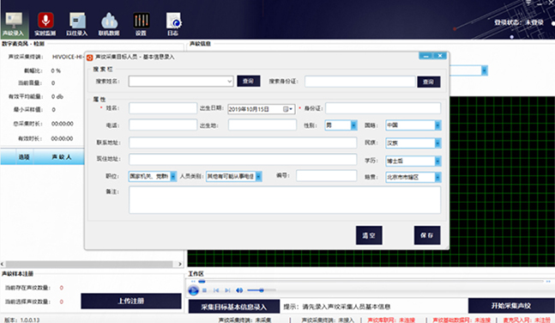Focus the 出生地 birthplace field
This screenshot has width=555, height=323.
click(262, 125)
